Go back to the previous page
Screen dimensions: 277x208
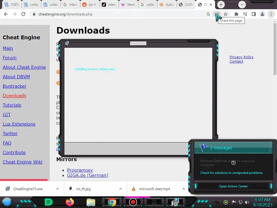6,14
